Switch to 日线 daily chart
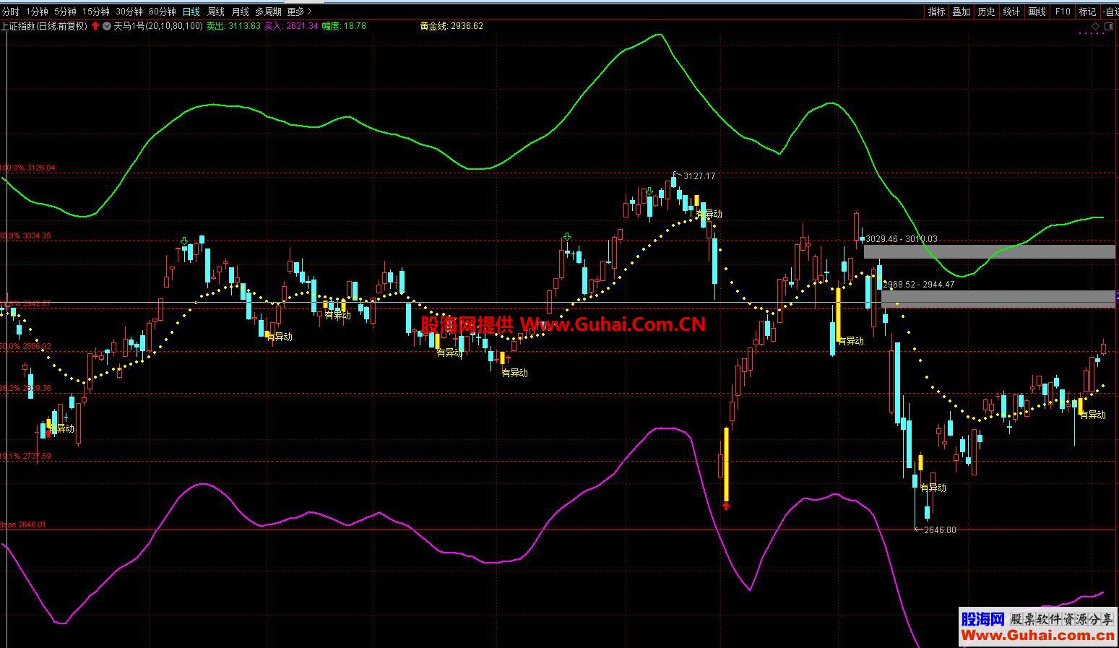 191,12
